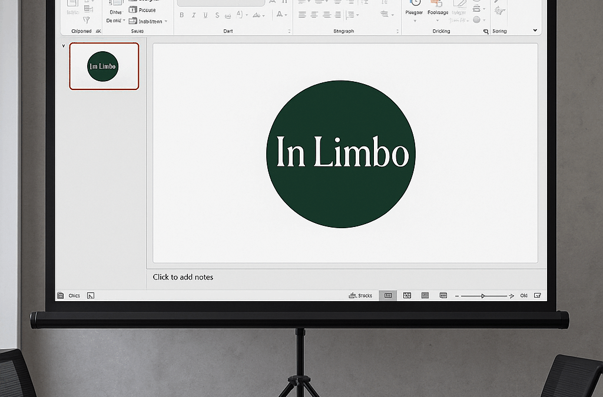The height and width of the screenshot is (397, 603).
Task: Click the Fit slide to window button
Action: click(x=537, y=295)
